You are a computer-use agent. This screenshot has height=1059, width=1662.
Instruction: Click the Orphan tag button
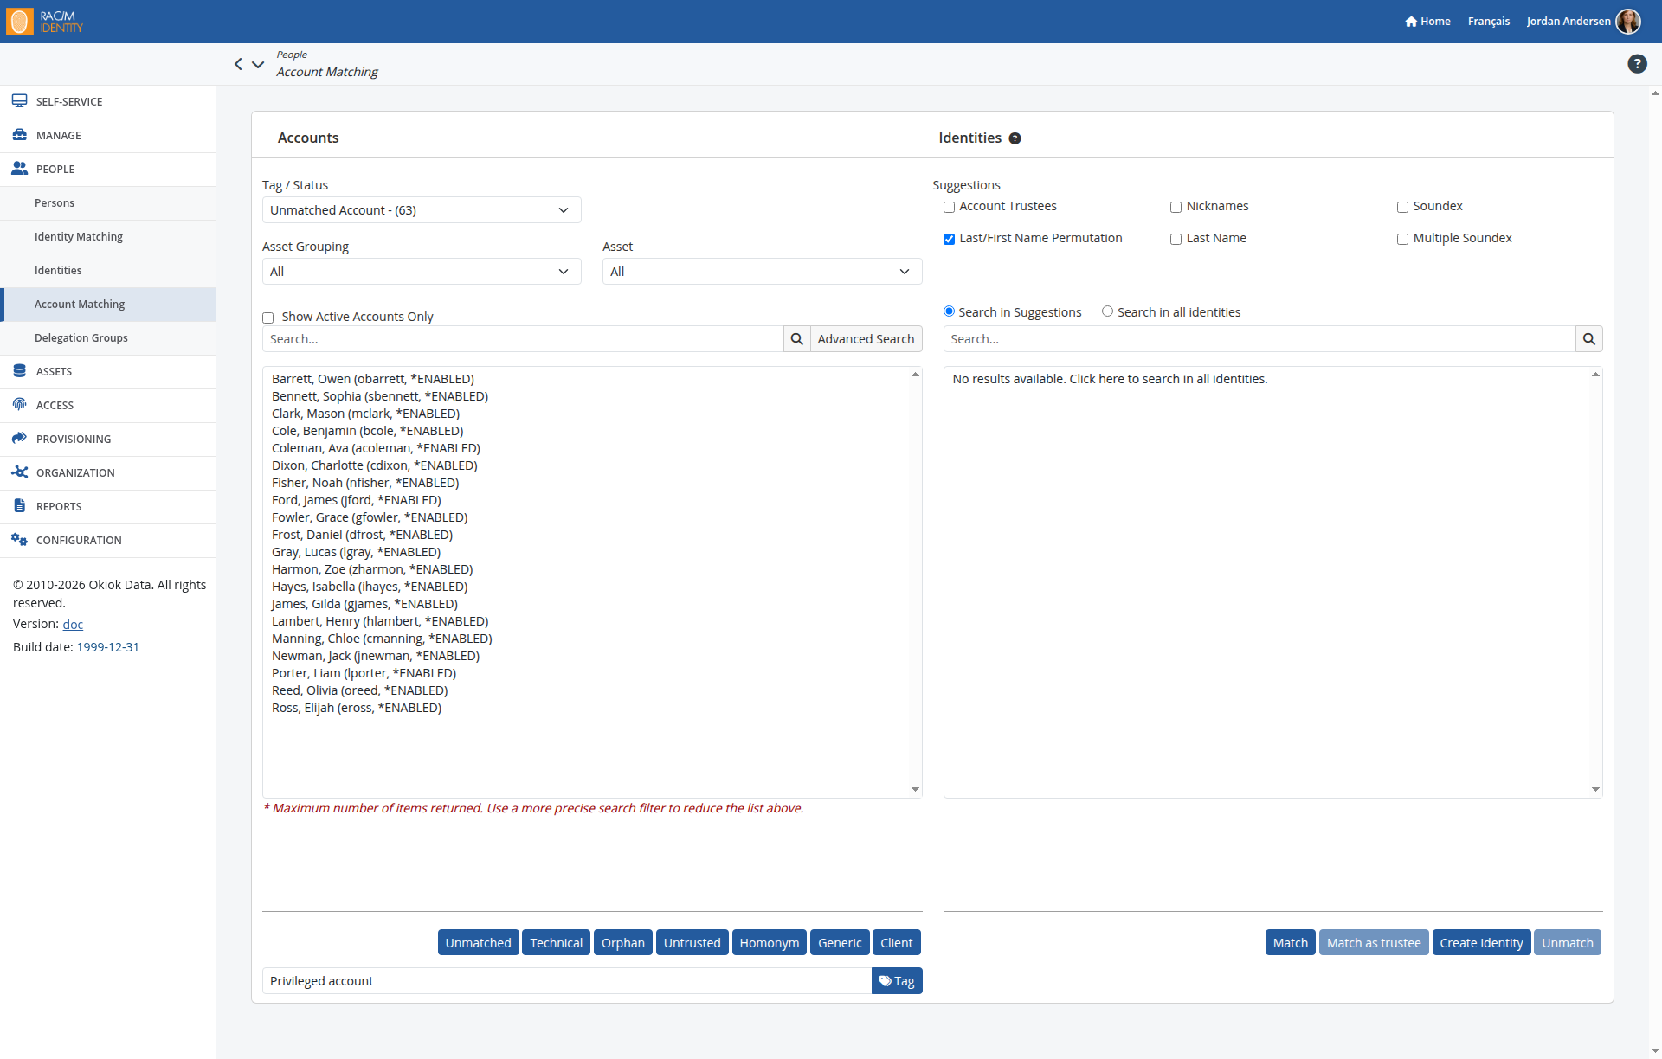pos(623,943)
